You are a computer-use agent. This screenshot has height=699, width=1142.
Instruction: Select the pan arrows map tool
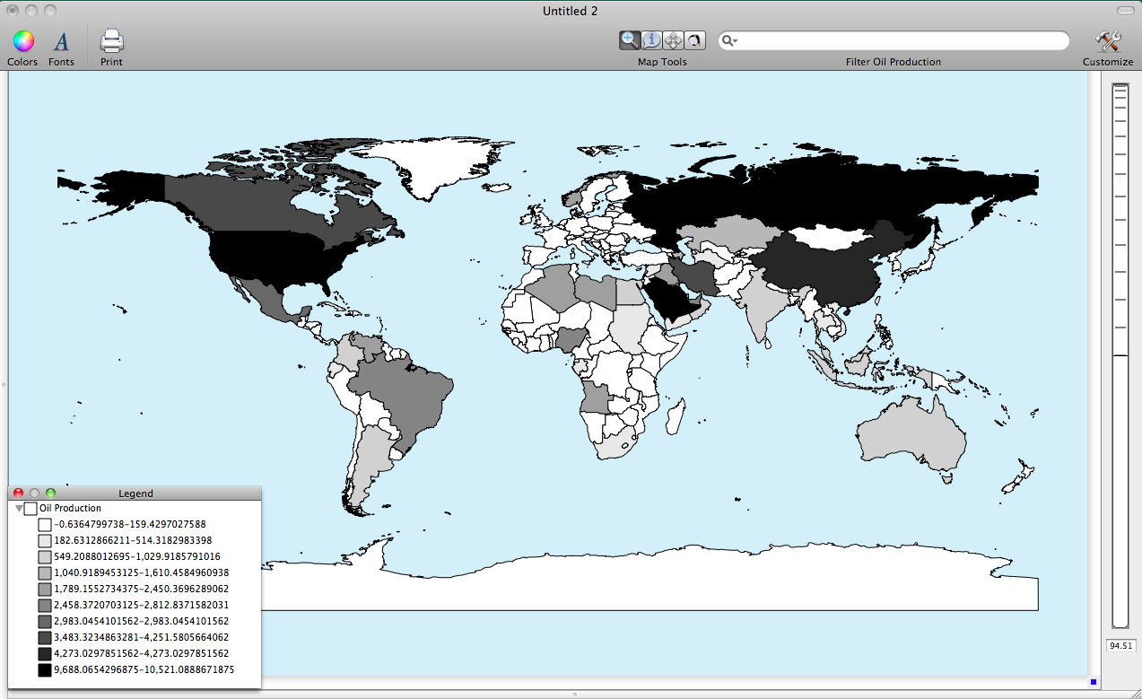point(673,40)
